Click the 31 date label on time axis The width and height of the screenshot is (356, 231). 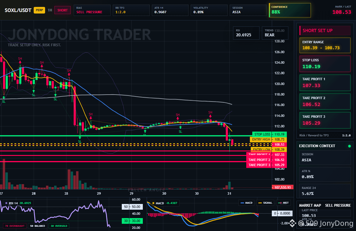(x=229, y=193)
